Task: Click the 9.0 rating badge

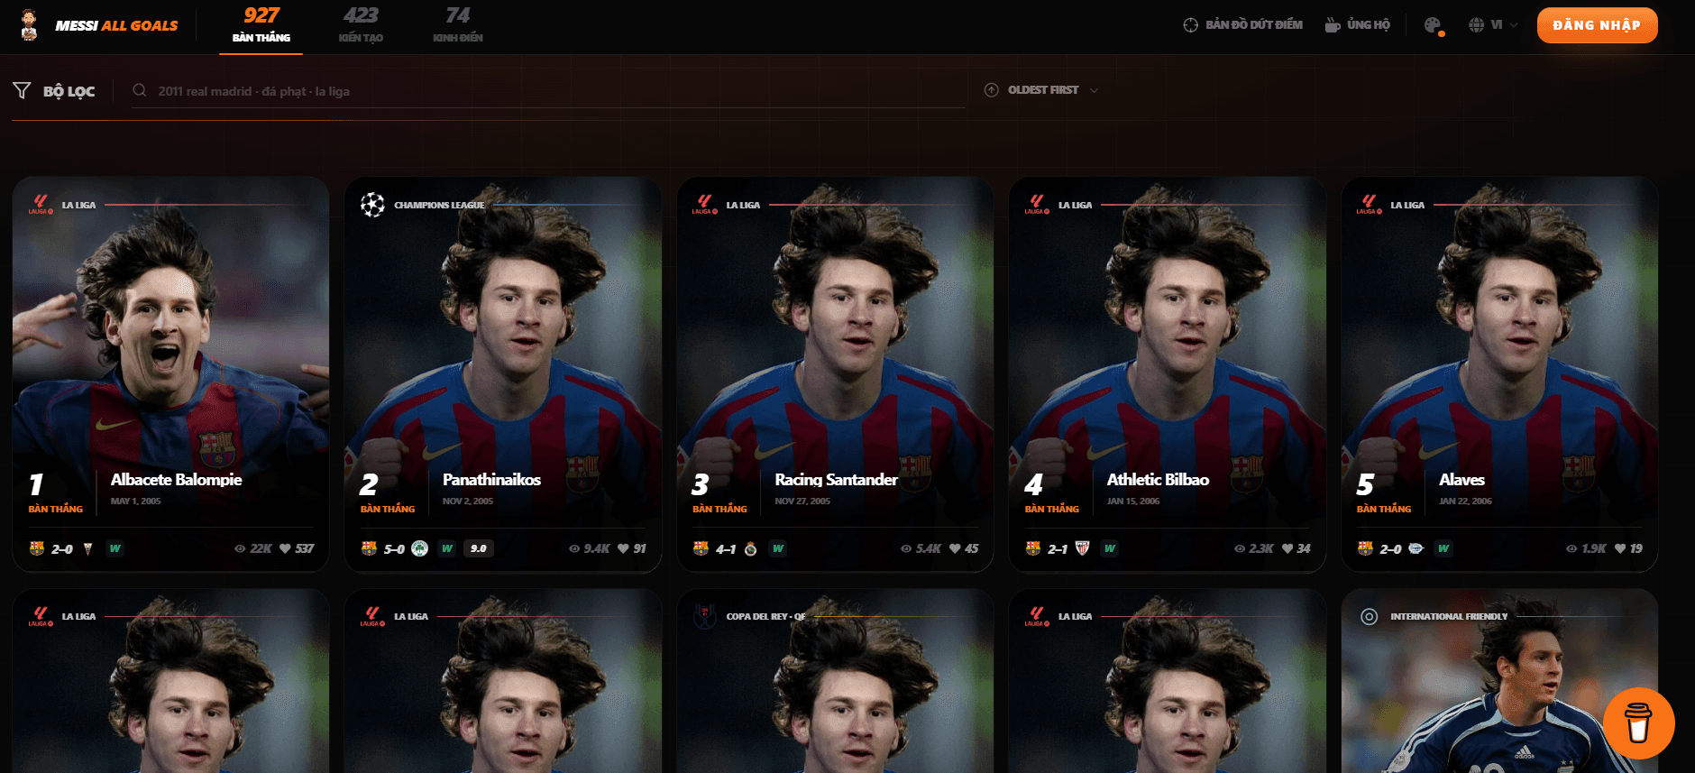Action: click(479, 548)
